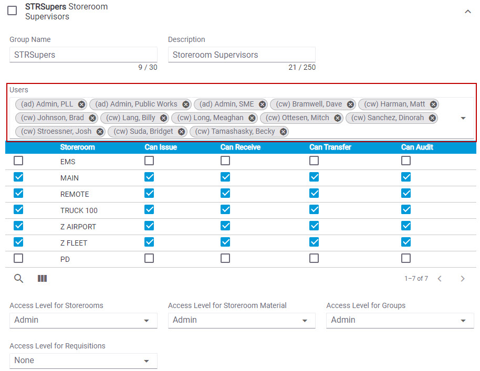Delete the Admin, PLL user chip
The image size is (480, 371).
81,104
